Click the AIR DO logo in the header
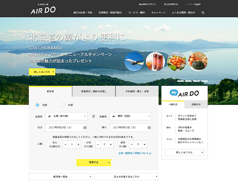Viewport: 238px width, 189px height. (x=43, y=9)
